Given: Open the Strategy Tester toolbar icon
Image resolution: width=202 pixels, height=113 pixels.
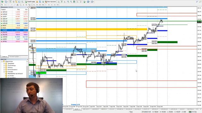Looking at the screenshot, I should [22, 2].
